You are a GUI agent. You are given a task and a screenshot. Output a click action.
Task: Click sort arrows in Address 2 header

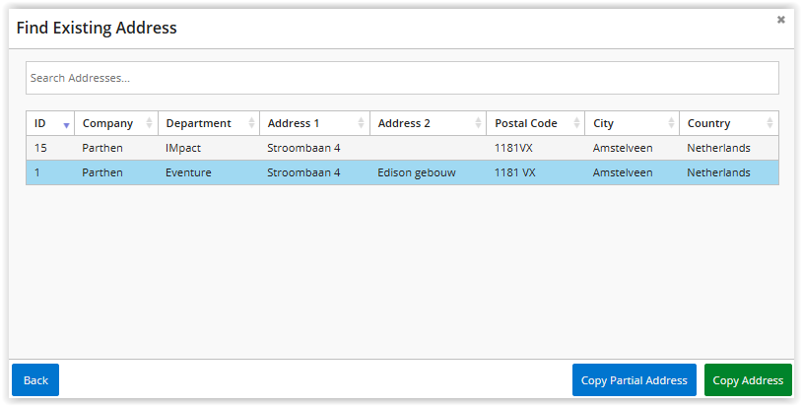pyautogui.click(x=478, y=123)
